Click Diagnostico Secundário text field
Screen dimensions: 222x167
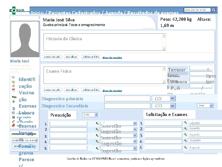(127, 106)
